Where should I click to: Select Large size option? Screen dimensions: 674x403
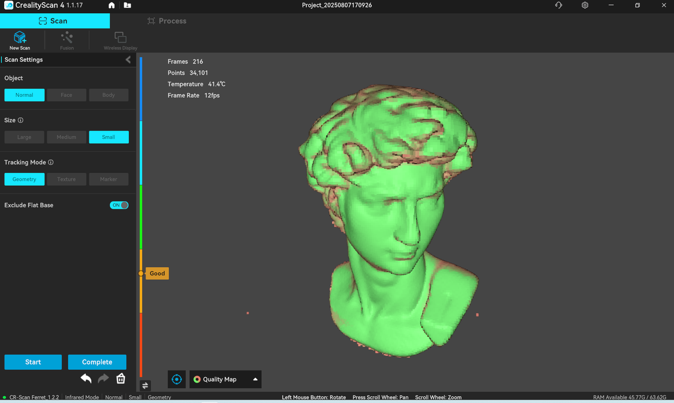(x=24, y=137)
